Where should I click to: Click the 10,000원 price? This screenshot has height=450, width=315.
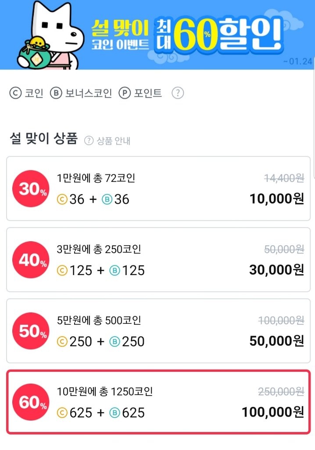[276, 199]
